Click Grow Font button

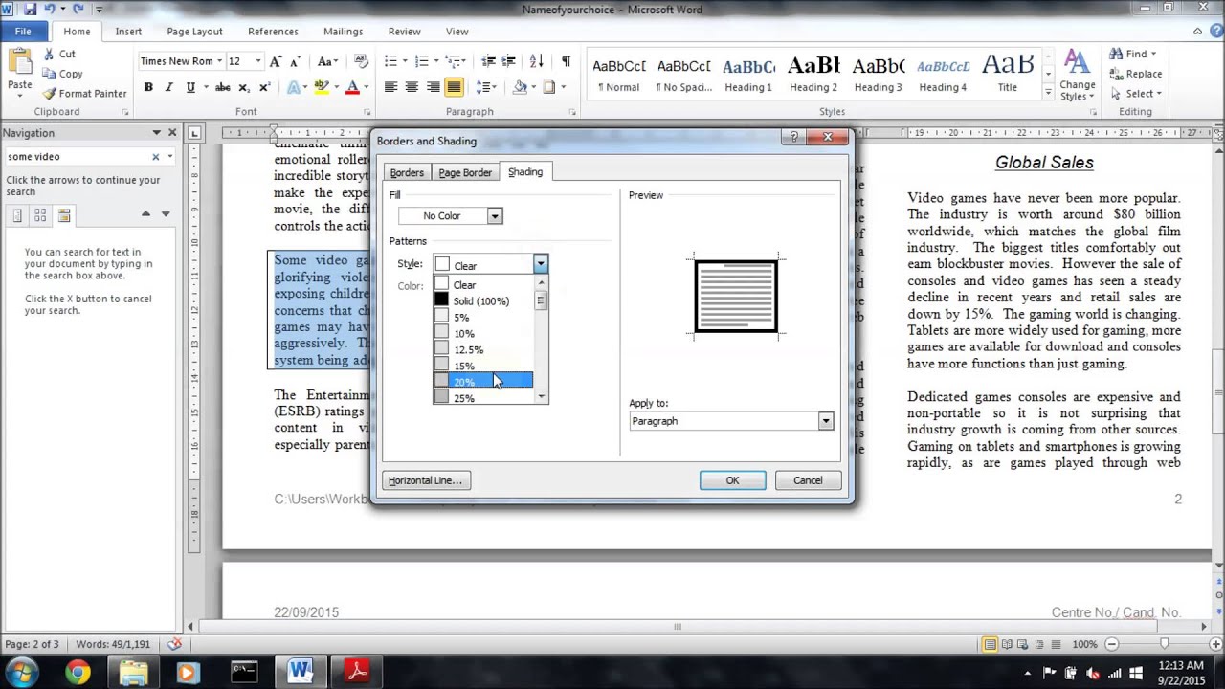[276, 61]
